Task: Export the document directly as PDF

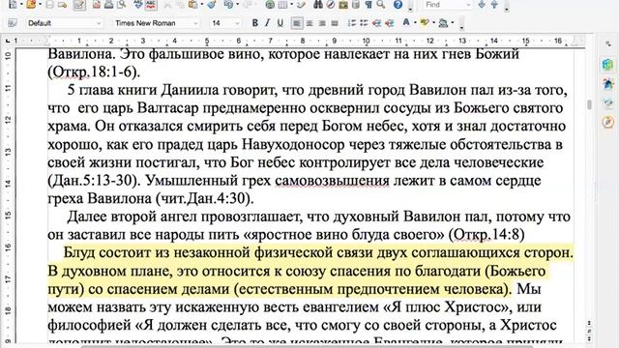Action: click(97, 4)
